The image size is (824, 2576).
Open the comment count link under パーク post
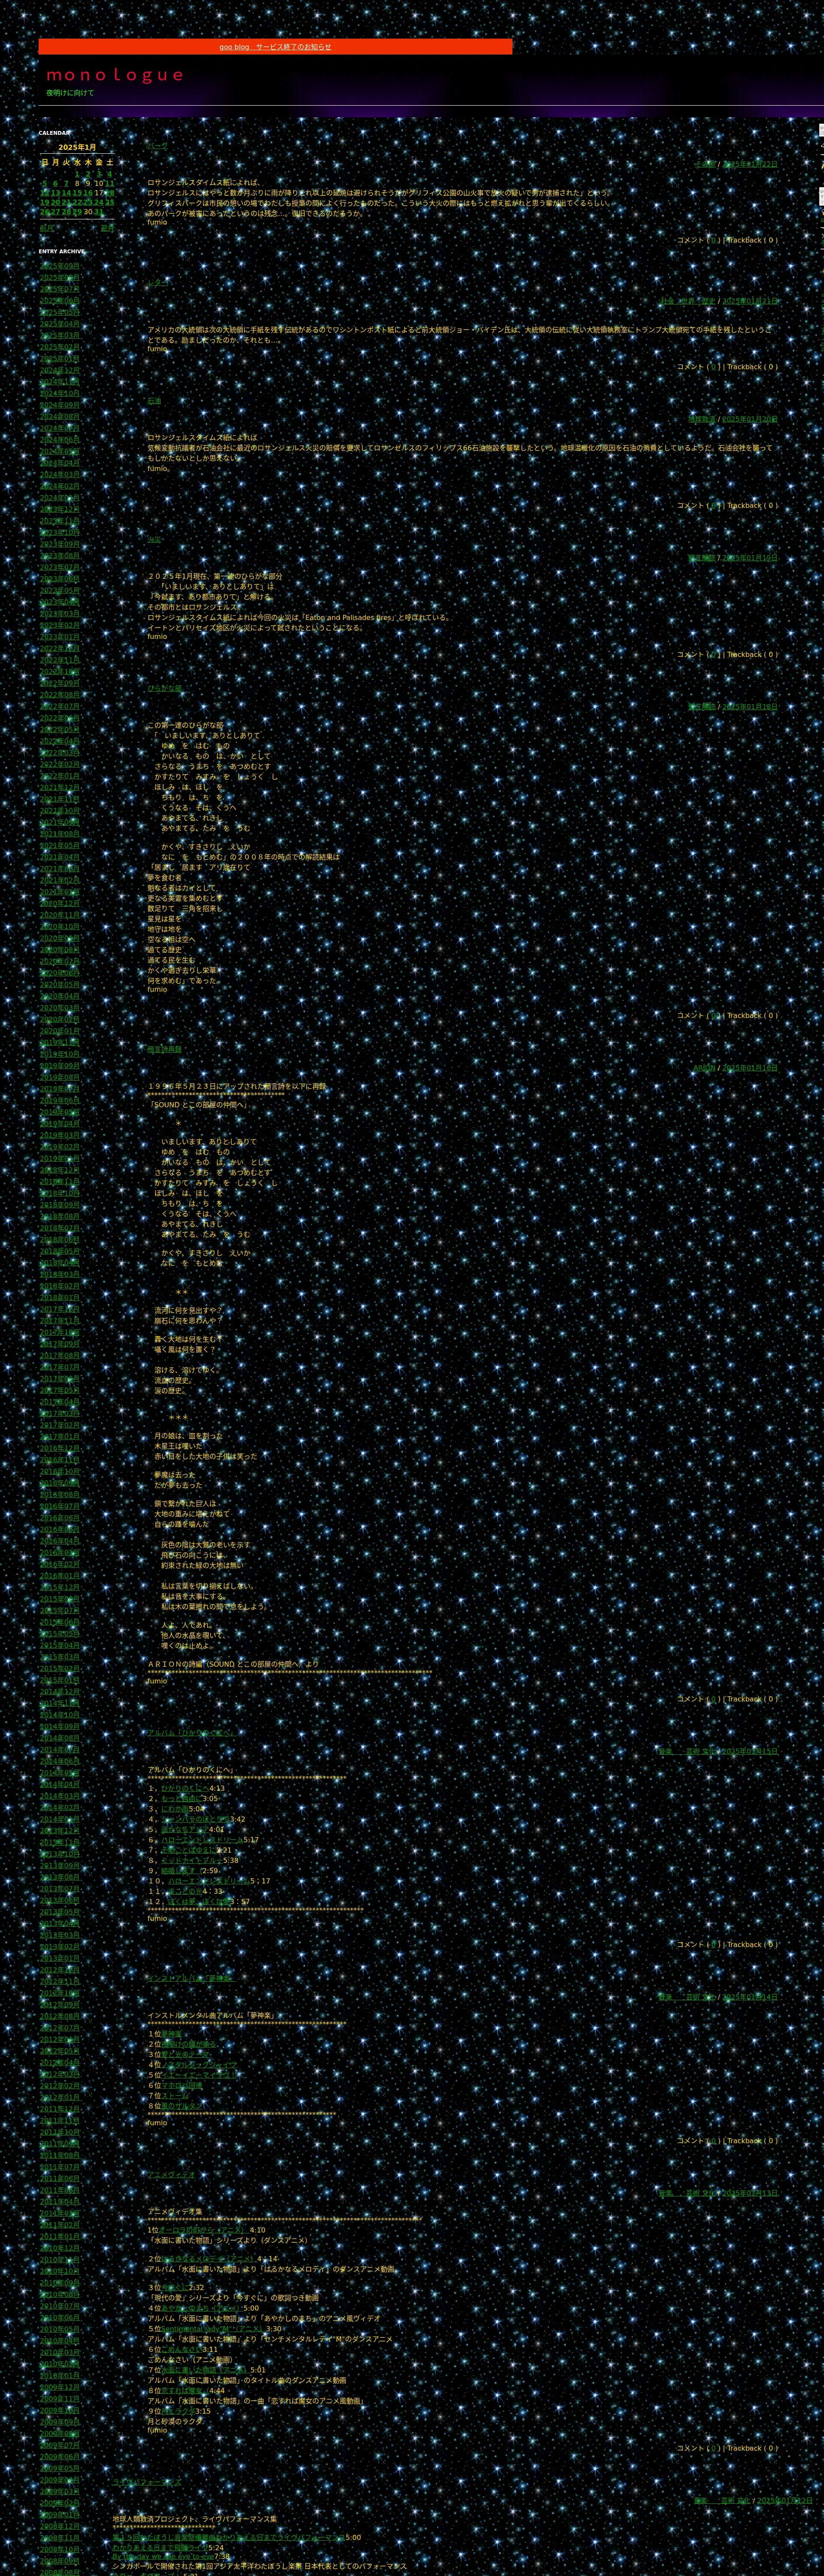click(x=713, y=240)
